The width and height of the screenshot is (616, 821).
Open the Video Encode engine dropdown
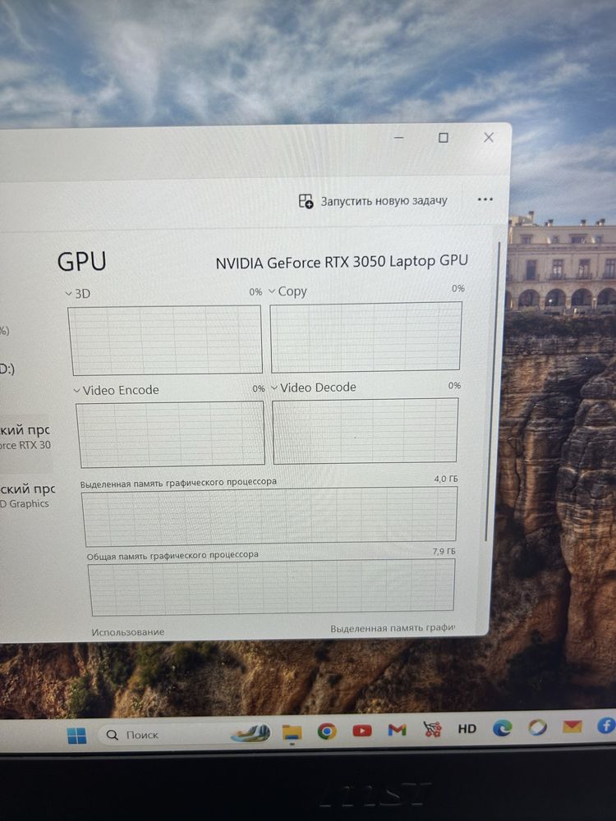(116, 390)
